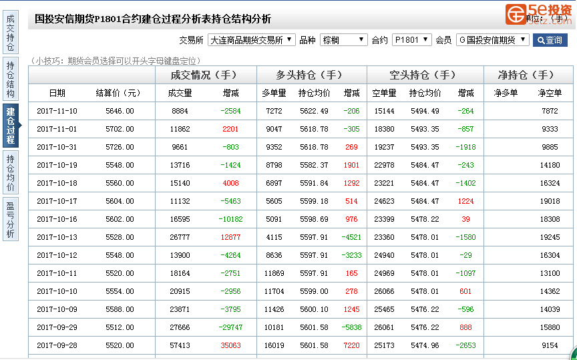The height and width of the screenshot is (360, 577).
Task: Open the 会员 dropdown showing G国投安信期货
Action: (492, 40)
